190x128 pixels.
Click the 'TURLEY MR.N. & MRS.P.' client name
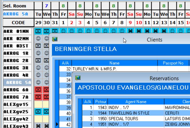tap(94, 69)
